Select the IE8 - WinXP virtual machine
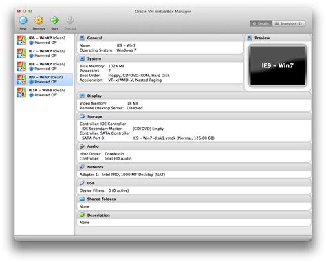326x262 pixels. pos(44,66)
